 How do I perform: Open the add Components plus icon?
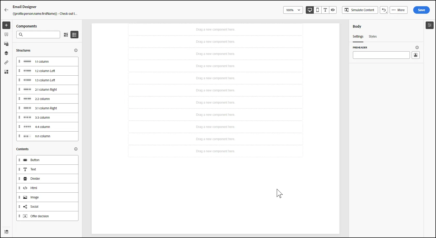point(6,25)
